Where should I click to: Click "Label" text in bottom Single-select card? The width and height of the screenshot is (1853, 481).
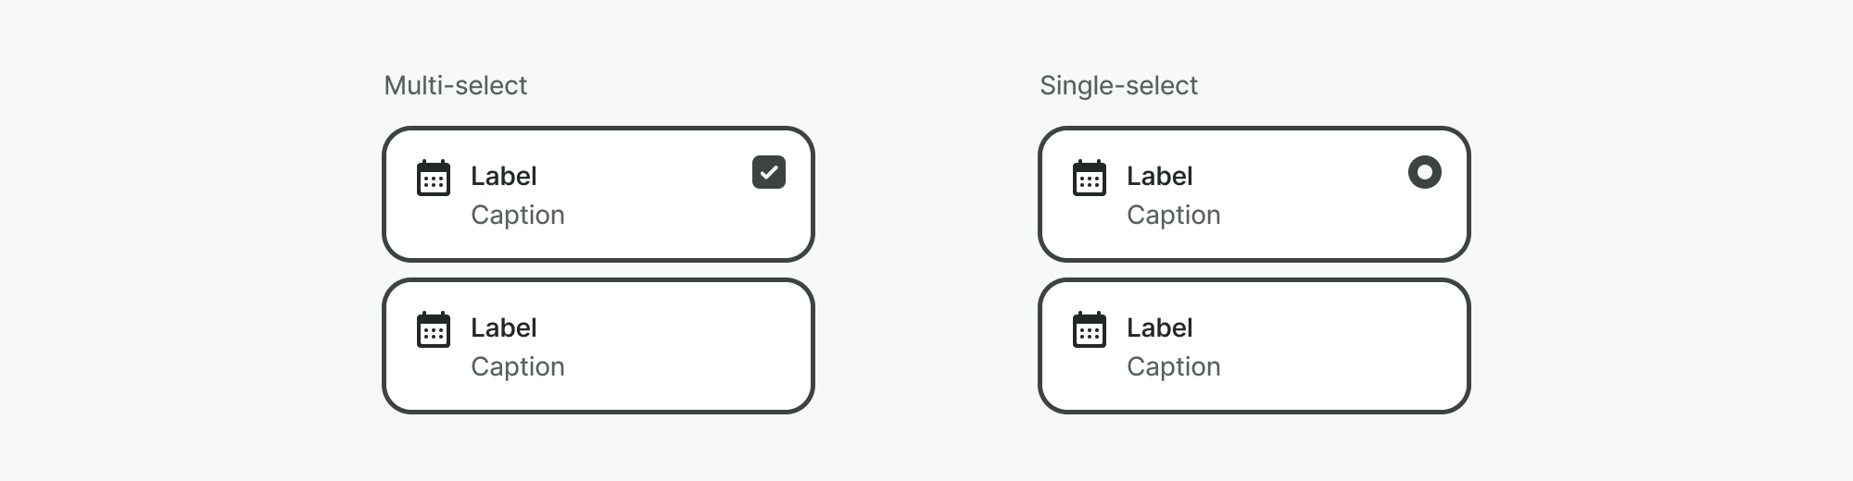coord(1160,327)
